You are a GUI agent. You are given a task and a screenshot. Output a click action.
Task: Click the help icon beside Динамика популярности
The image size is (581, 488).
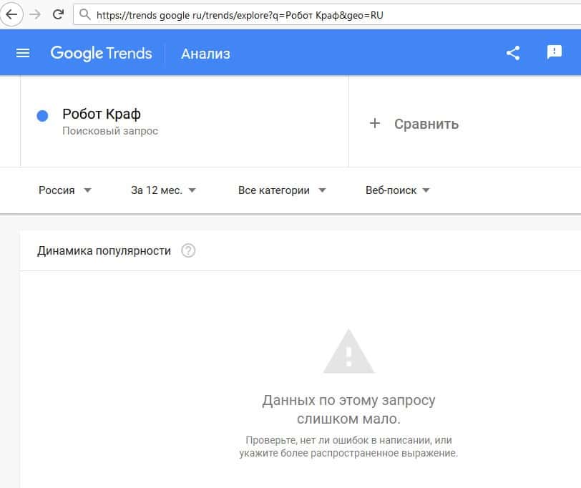(x=188, y=250)
